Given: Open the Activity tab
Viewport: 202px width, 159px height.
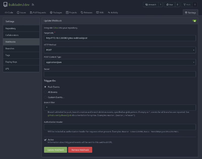Looking at the screenshot, I should click(113, 12).
